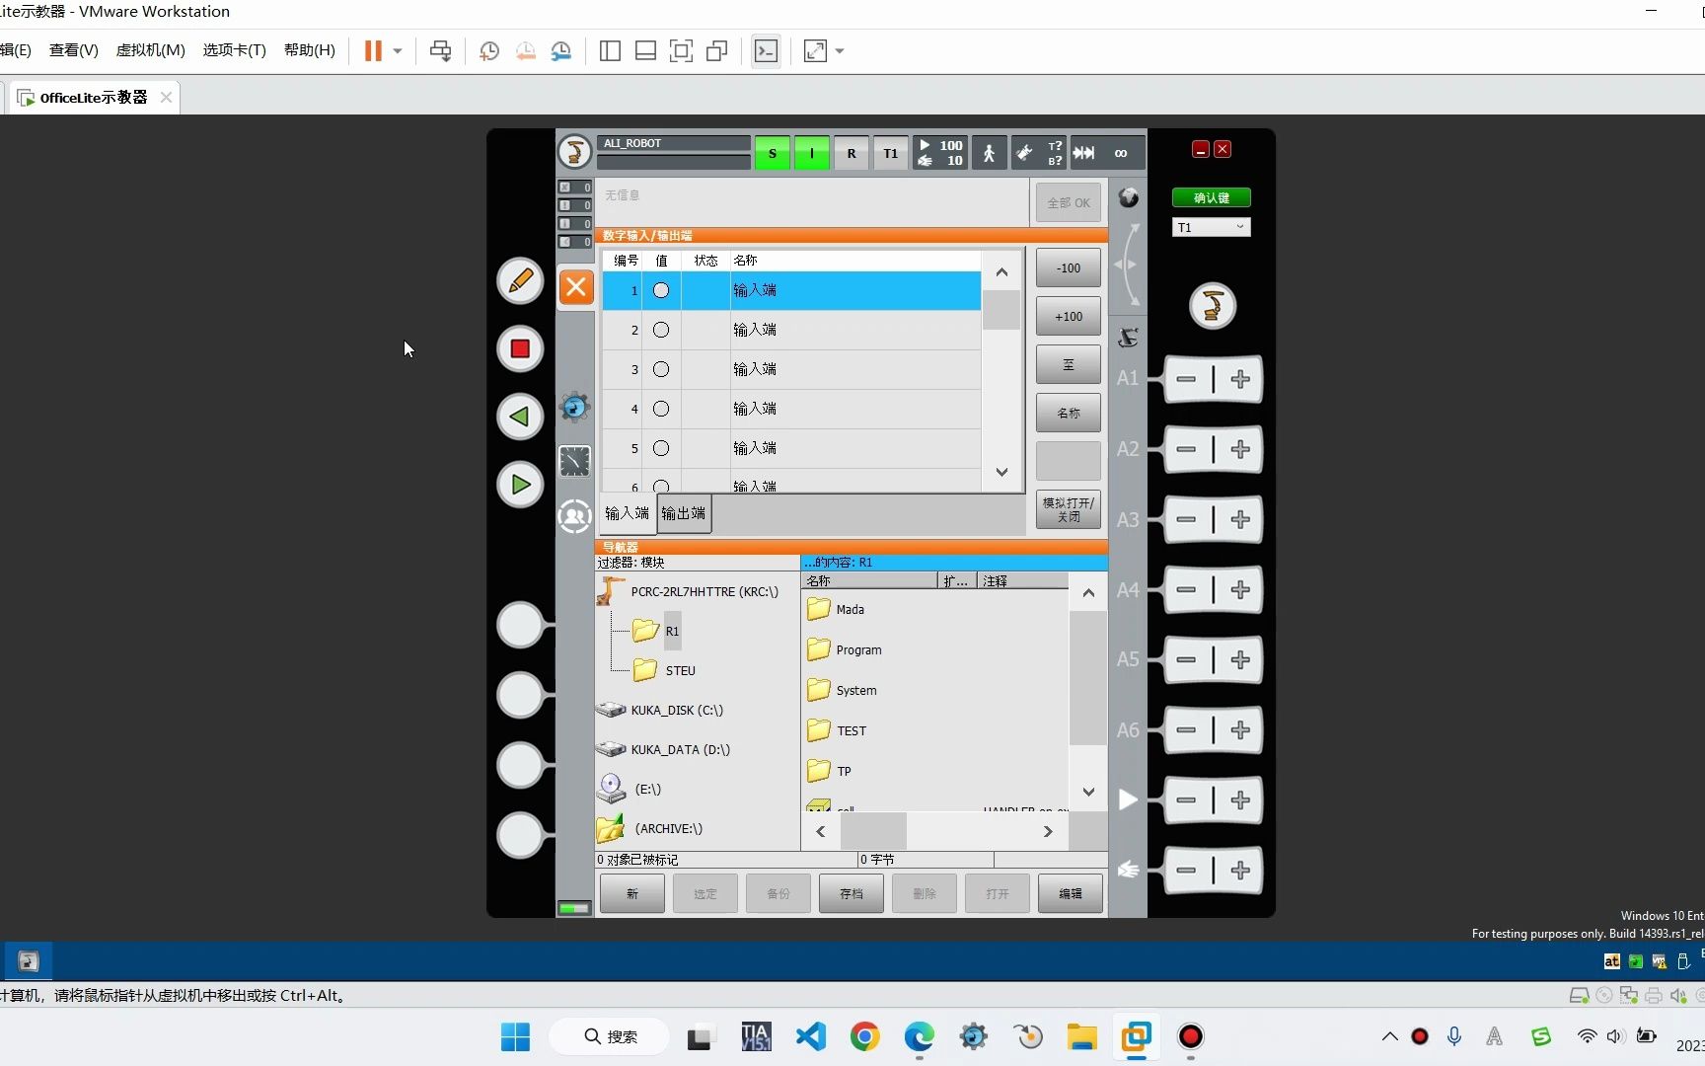Open the T1 operating mode status button
Viewport: 1705px width, 1066px height.
click(x=891, y=153)
